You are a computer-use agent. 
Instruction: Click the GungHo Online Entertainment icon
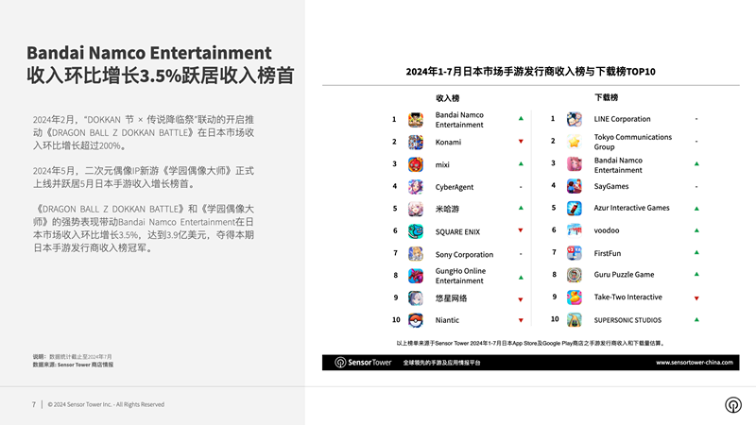416,276
